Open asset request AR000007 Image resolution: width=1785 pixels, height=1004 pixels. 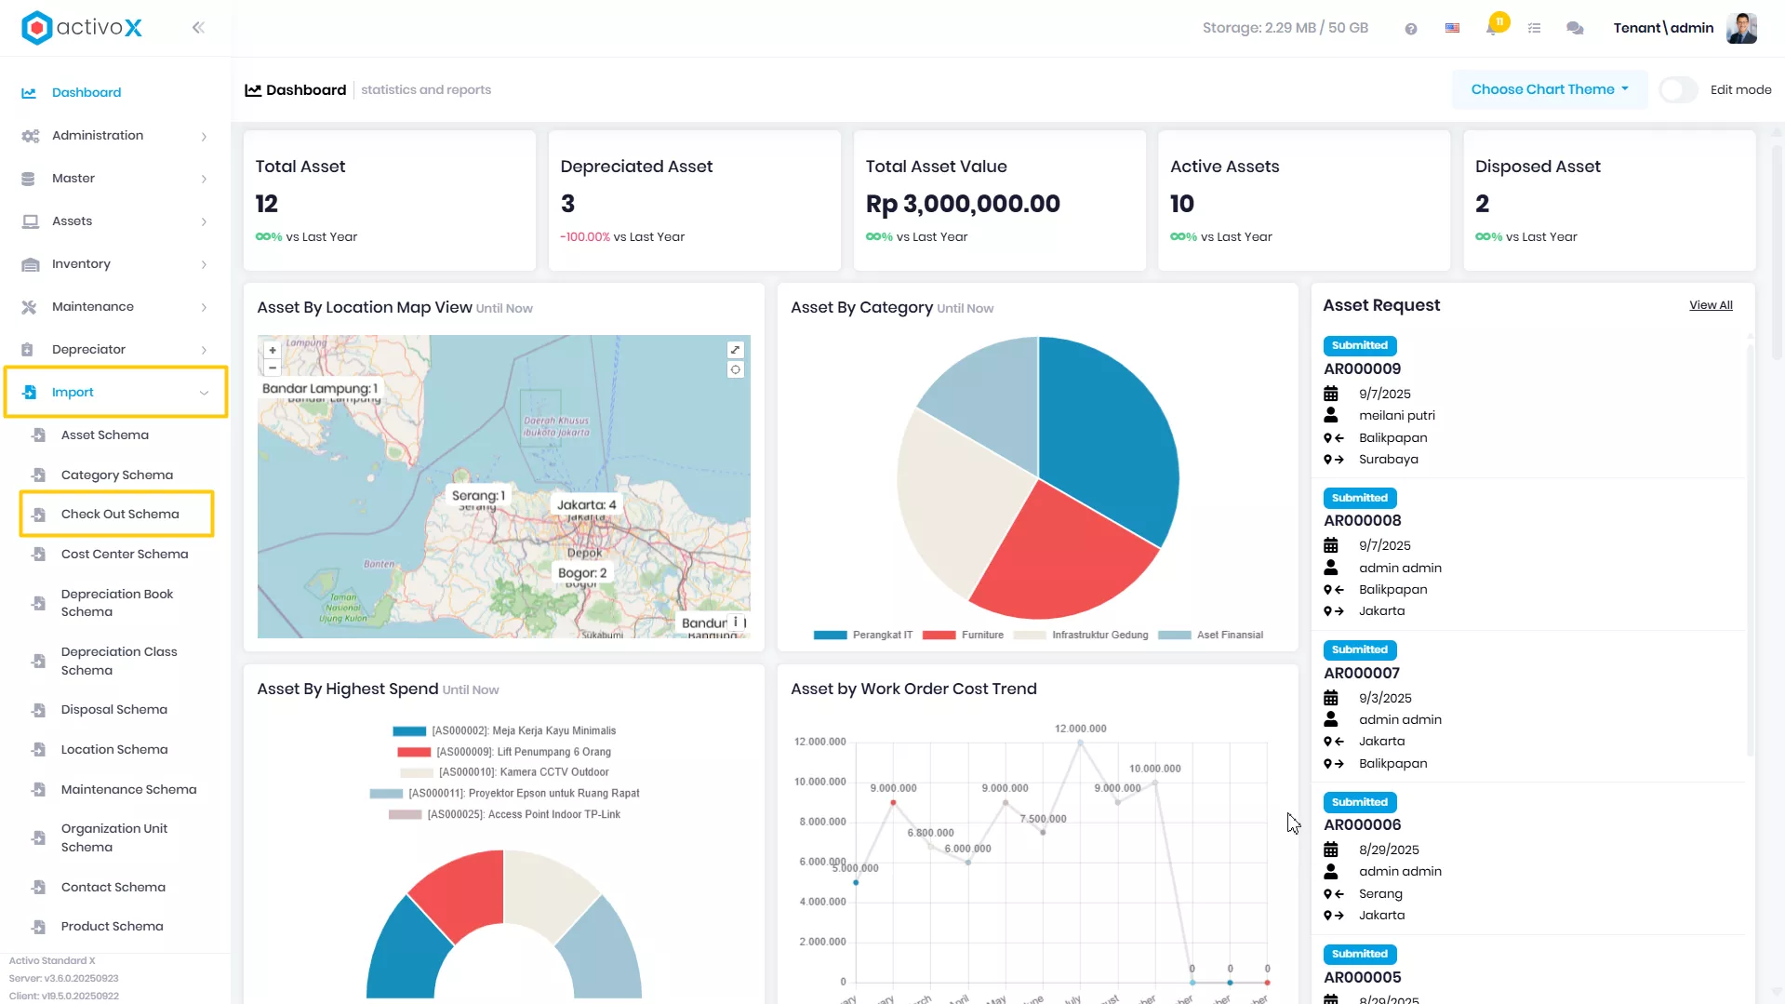tap(1361, 674)
